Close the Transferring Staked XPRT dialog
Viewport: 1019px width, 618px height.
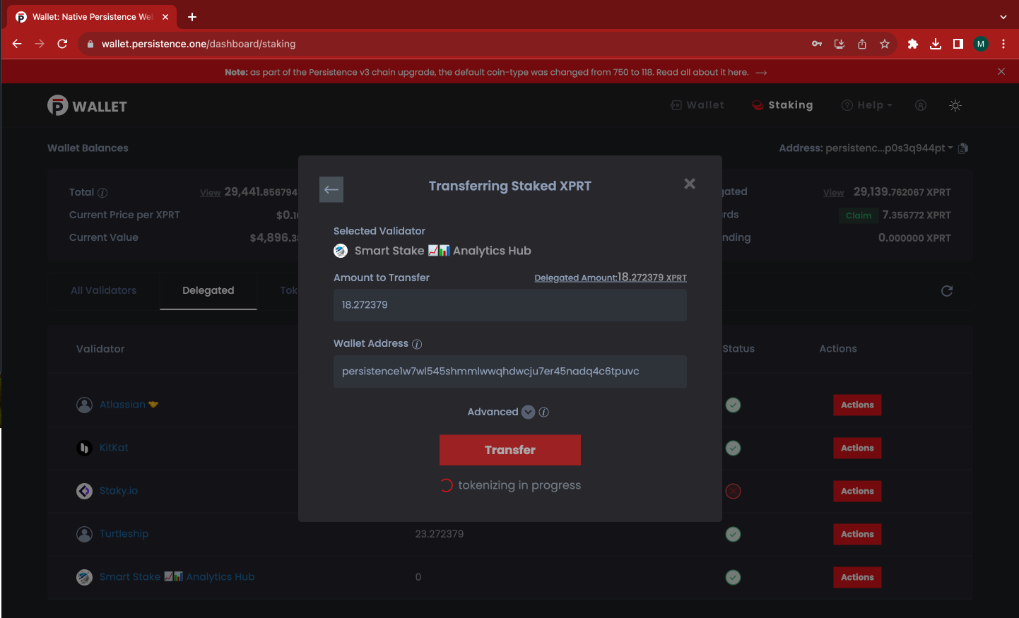pyautogui.click(x=690, y=184)
